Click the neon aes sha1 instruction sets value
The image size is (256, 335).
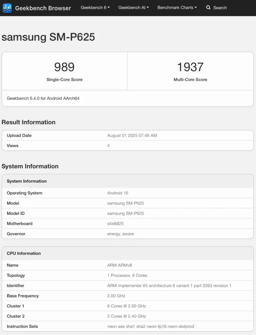(150, 326)
